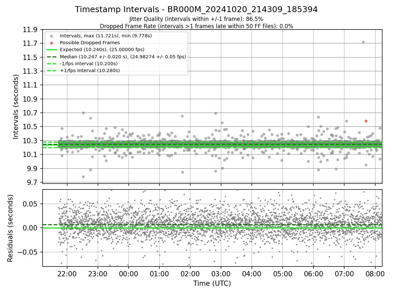Click the red possible dropped frame data point
Screen dimensions: 393x295
point(366,121)
